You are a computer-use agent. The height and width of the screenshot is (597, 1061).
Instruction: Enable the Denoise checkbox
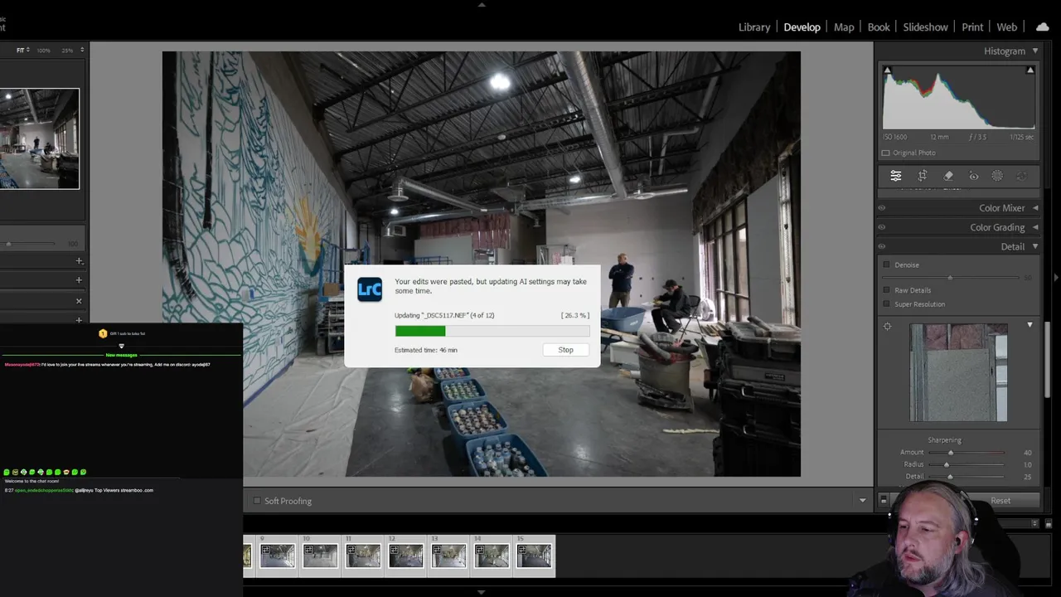point(886,265)
